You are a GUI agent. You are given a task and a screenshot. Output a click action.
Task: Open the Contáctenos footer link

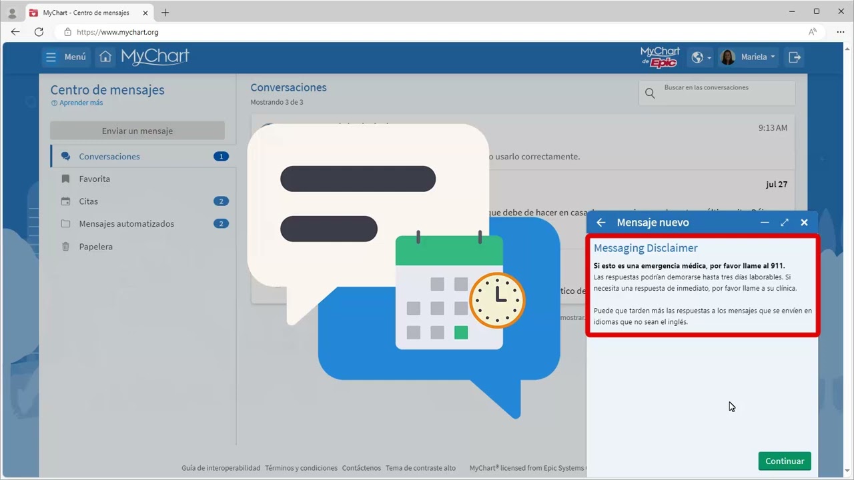362,468
